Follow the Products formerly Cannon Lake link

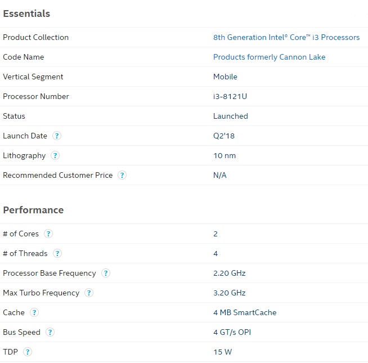click(269, 57)
